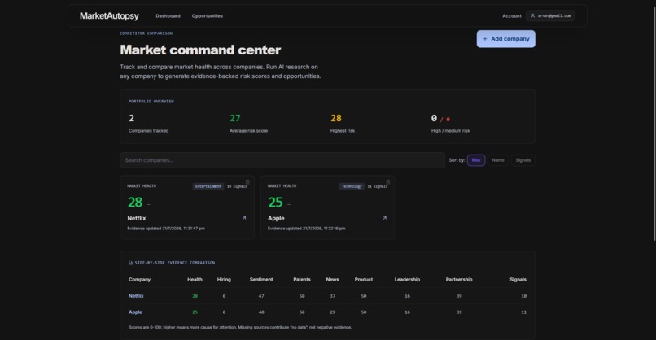
Task: Open the Apple link in comparison table
Action: 135,312
